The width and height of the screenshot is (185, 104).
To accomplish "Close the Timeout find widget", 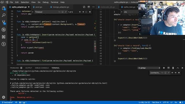I will tap(90, 12).
